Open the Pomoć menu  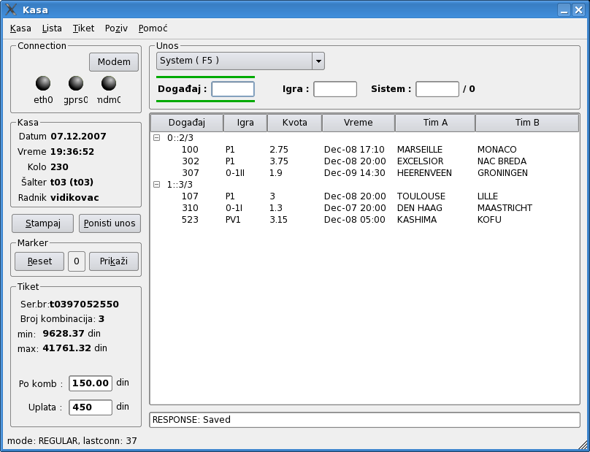(153, 28)
